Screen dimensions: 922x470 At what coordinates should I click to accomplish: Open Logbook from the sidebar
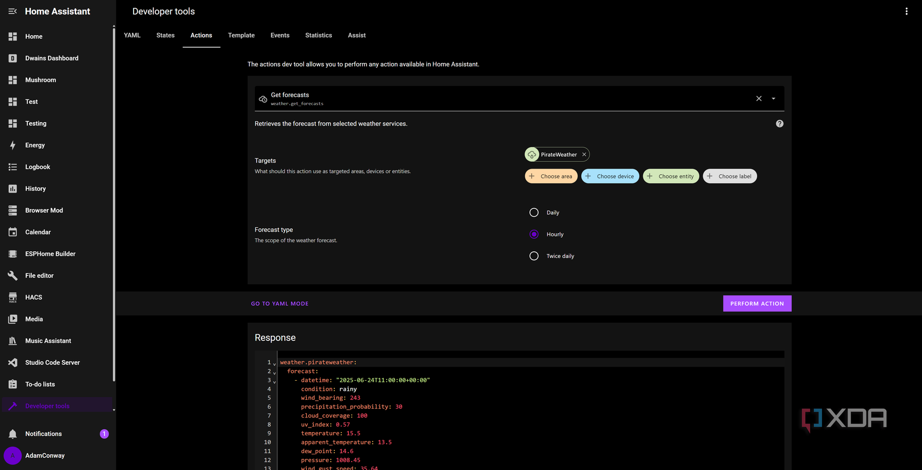click(x=37, y=167)
